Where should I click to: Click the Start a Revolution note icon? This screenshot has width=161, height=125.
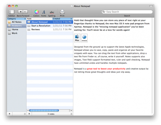(29, 26)
